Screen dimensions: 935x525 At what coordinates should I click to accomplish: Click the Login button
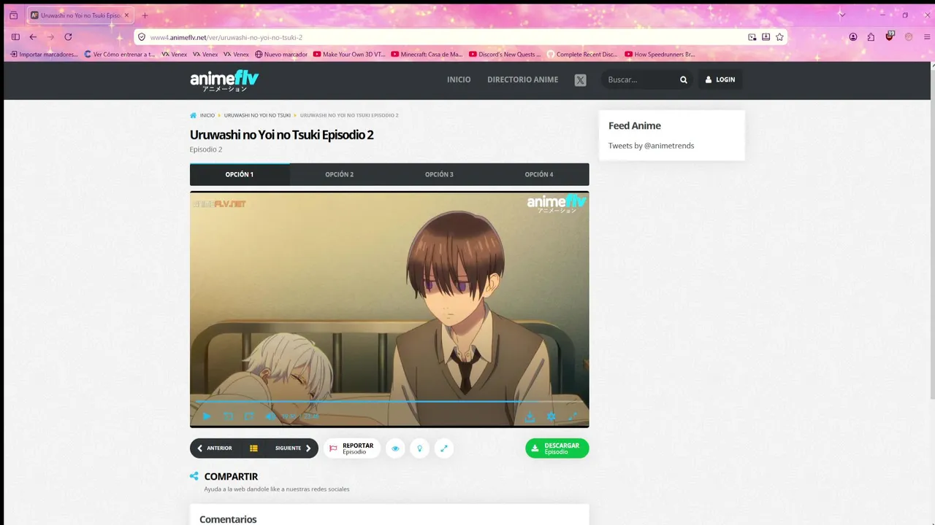point(720,79)
